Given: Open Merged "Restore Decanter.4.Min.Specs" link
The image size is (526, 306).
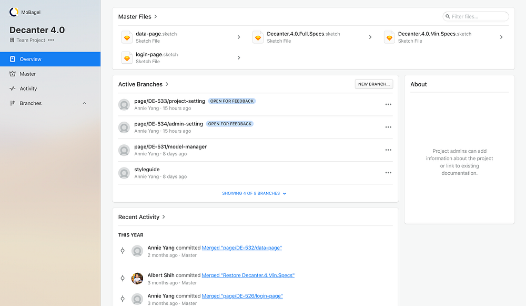Looking at the screenshot, I should coord(248,275).
